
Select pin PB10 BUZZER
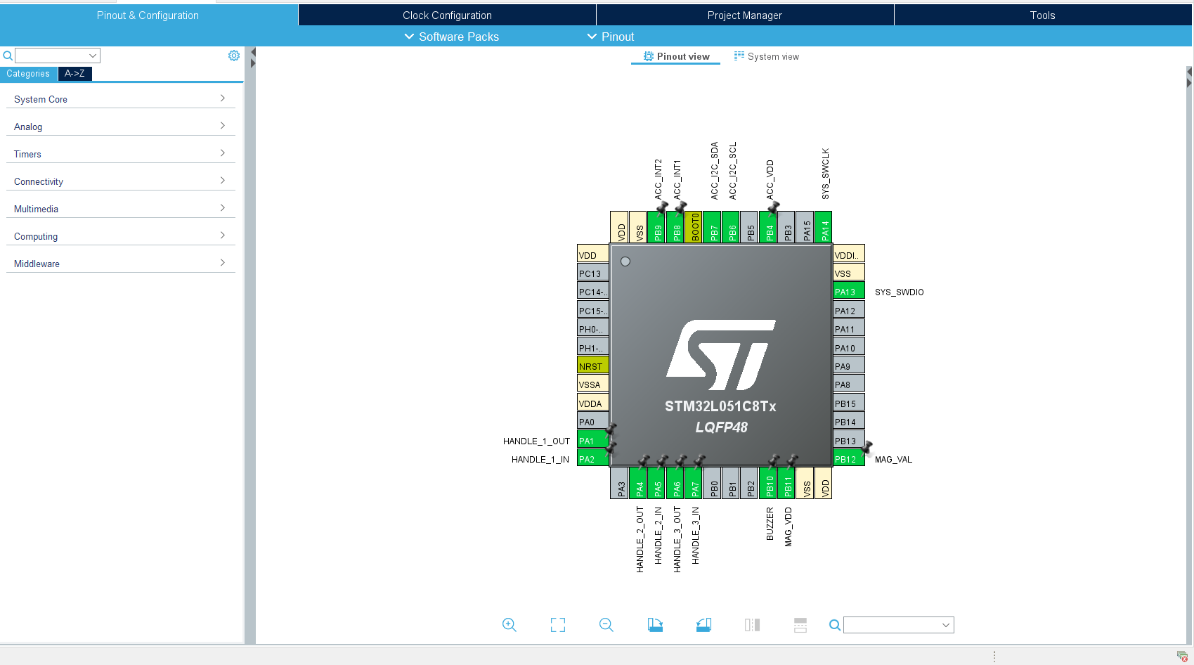click(x=769, y=483)
